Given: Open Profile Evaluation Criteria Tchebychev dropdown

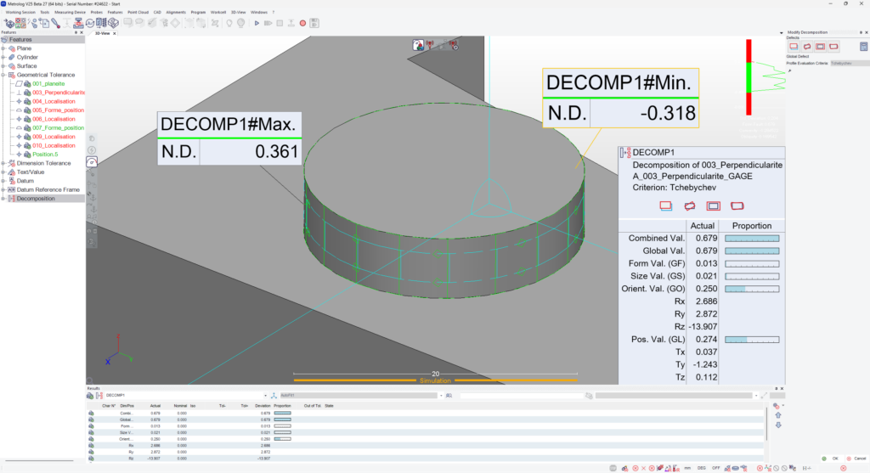Looking at the screenshot, I should tap(849, 63).
